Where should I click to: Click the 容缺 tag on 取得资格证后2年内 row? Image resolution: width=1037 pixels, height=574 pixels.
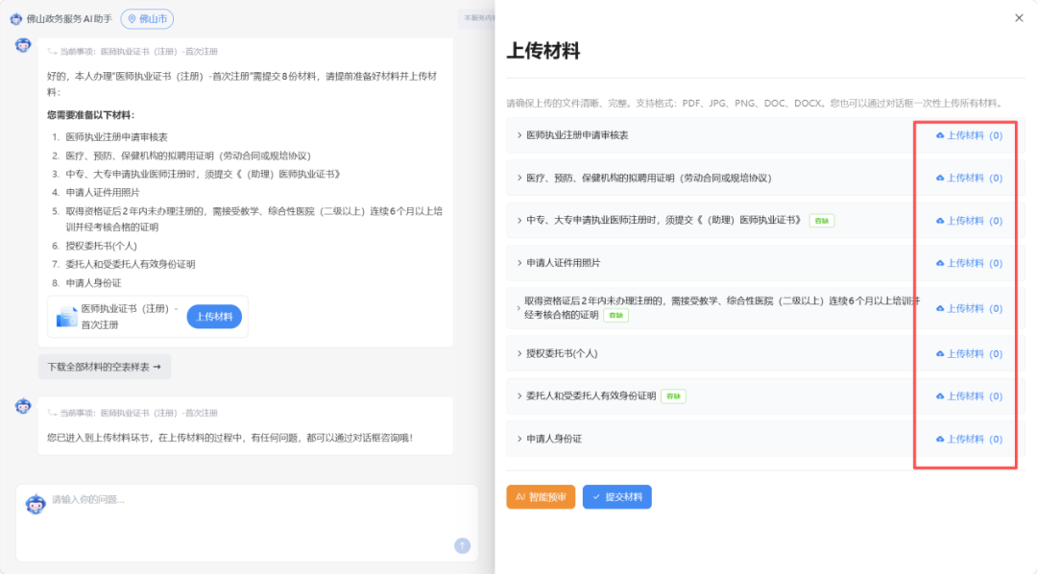(x=615, y=316)
